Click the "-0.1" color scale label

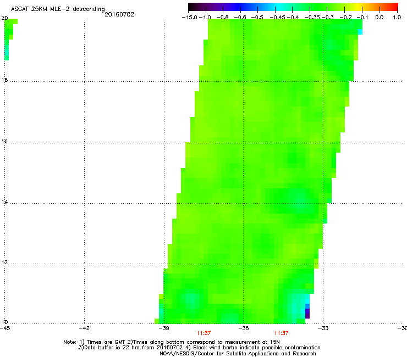click(x=362, y=18)
